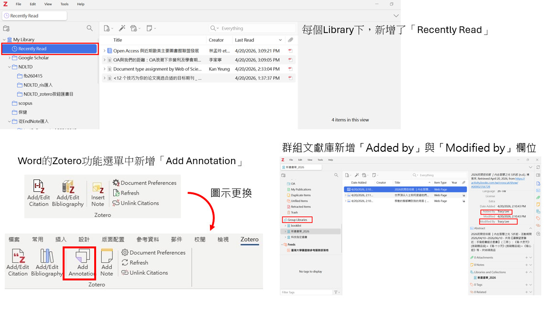
Task: Click the Add Note icon beside Add Annotation
Action: coord(107,262)
